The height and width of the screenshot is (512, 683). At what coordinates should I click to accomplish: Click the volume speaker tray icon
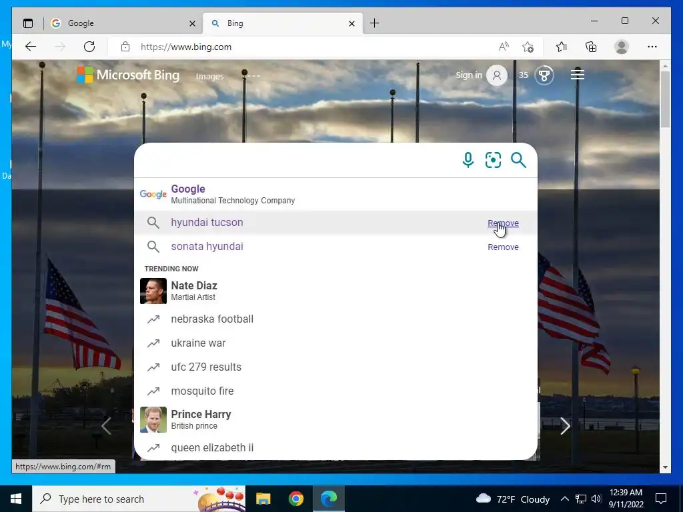pyautogui.click(x=597, y=499)
